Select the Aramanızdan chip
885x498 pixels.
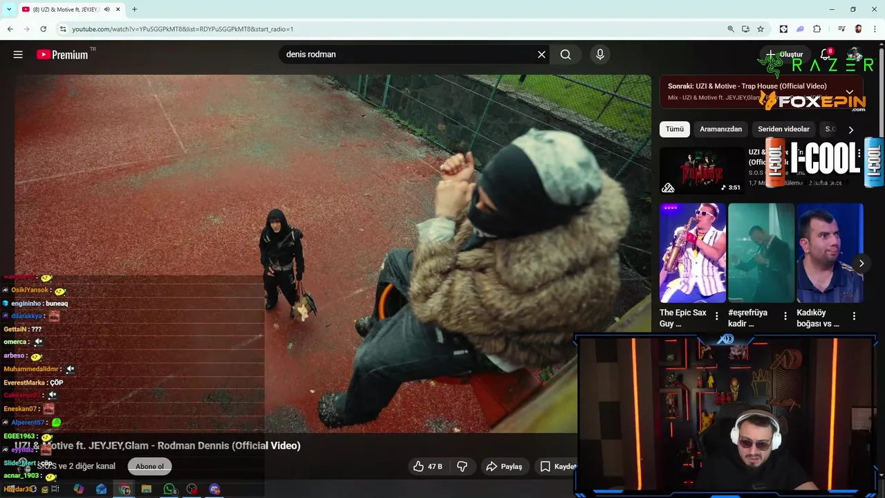(x=720, y=129)
